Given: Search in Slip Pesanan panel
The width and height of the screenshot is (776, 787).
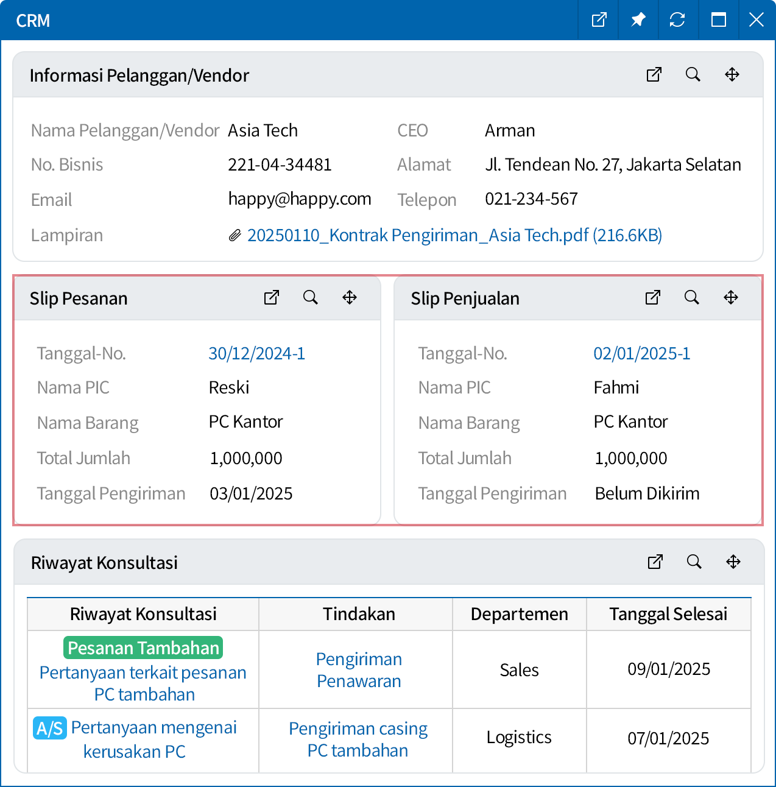Looking at the screenshot, I should coord(311,297).
